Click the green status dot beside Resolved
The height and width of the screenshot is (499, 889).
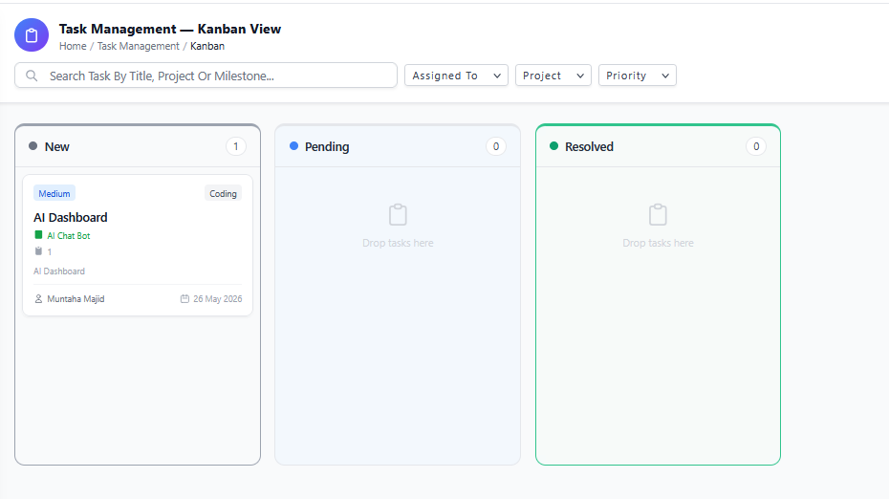[553, 145]
